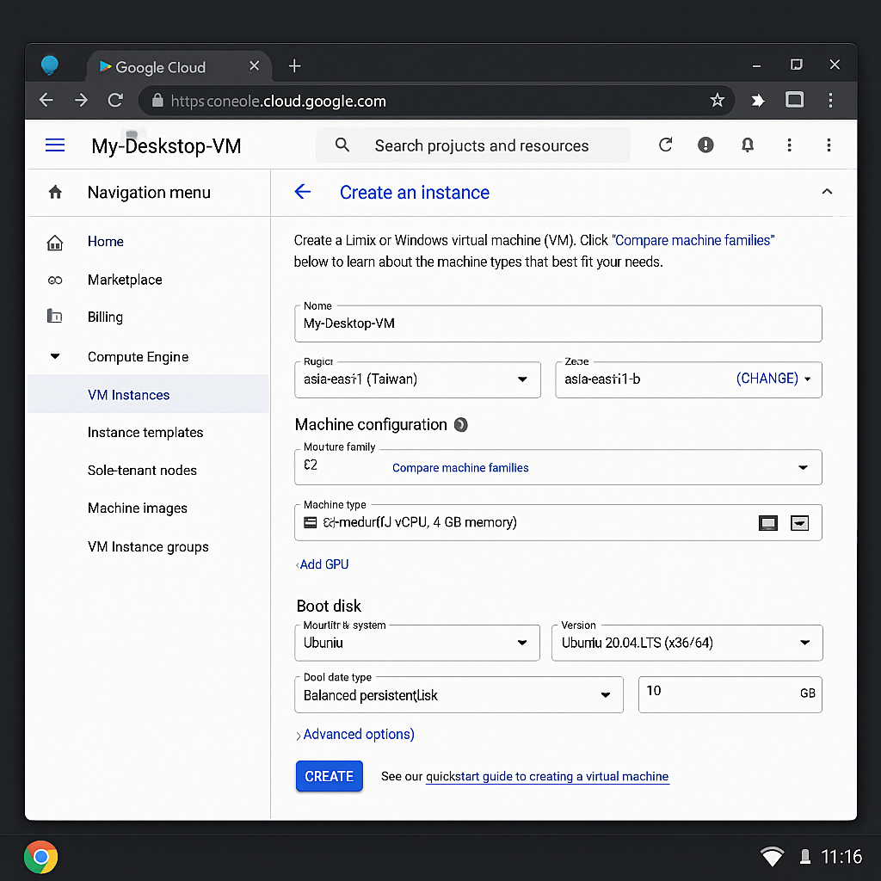Screen dimensions: 881x881
Task: Open the operating system dropdown showing Ubuntu
Action: 417,643
